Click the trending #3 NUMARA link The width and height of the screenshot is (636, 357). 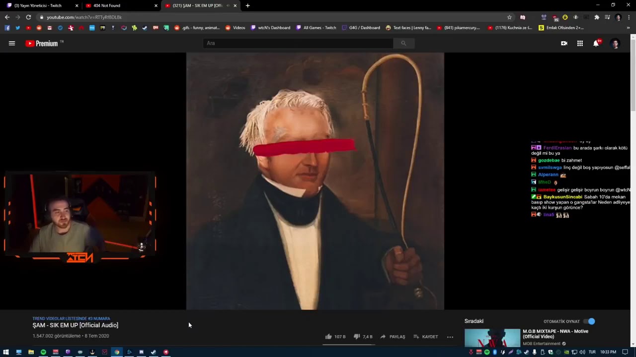pyautogui.click(x=71, y=319)
